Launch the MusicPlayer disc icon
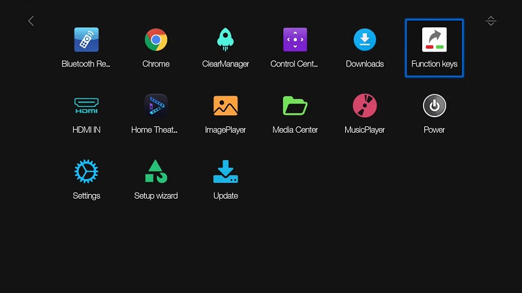Screen dimensions: 522x293 [x=365, y=105]
